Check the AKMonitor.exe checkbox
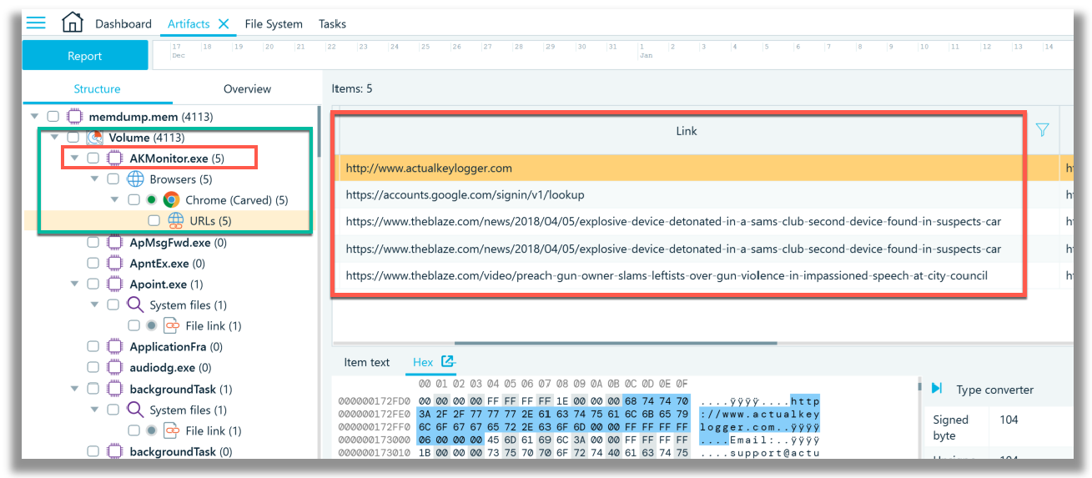Image resolution: width=1092 pixels, height=478 pixels. tap(93, 158)
